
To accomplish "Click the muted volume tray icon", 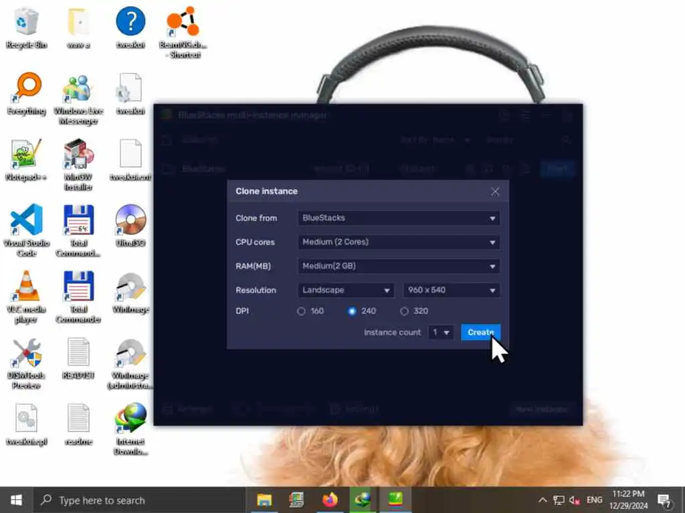I will 575,500.
